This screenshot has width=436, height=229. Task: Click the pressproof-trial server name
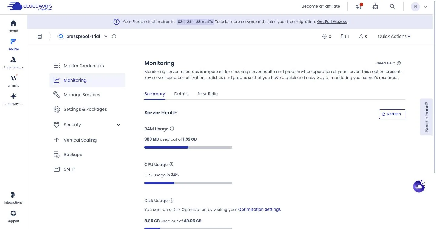[x=83, y=36]
